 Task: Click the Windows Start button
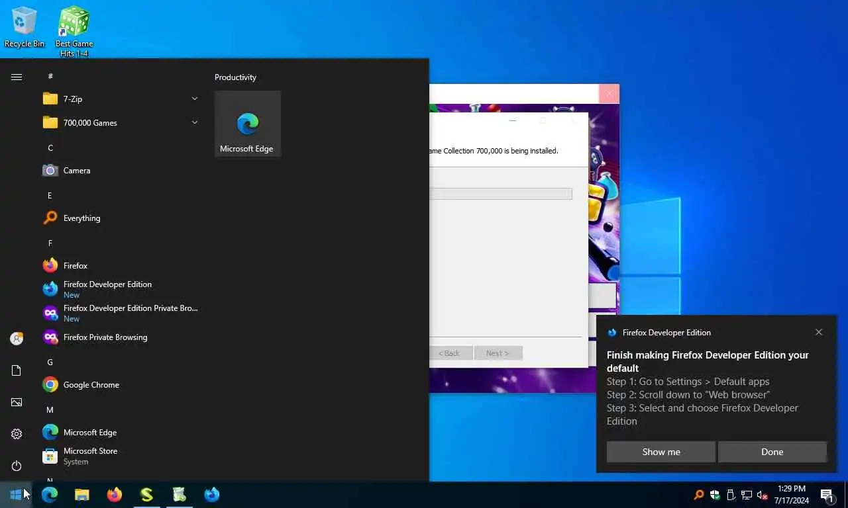tap(16, 495)
